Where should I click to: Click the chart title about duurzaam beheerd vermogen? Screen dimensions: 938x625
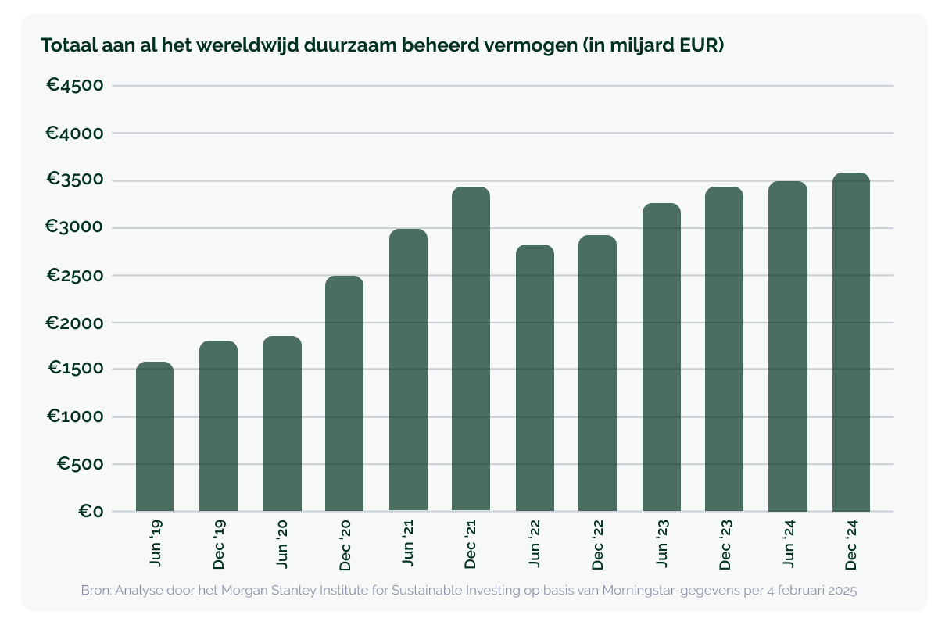(x=382, y=46)
